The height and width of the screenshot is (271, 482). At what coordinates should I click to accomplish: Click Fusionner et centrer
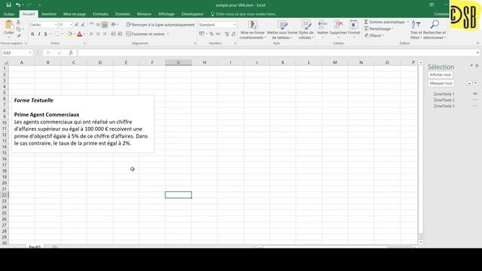click(146, 34)
